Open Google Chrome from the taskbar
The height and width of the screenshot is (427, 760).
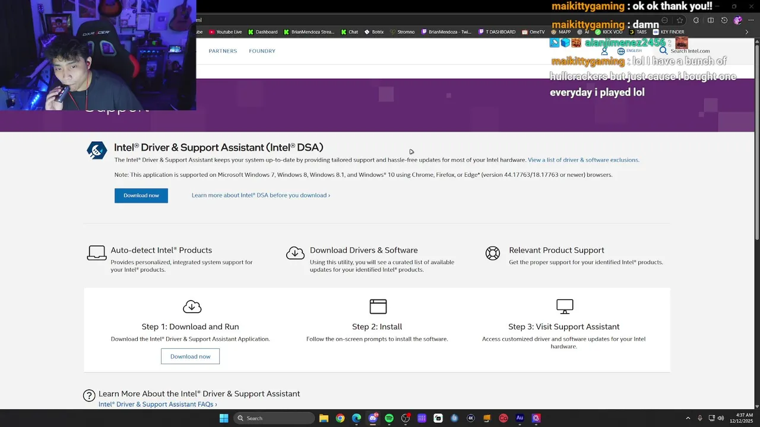(340, 418)
